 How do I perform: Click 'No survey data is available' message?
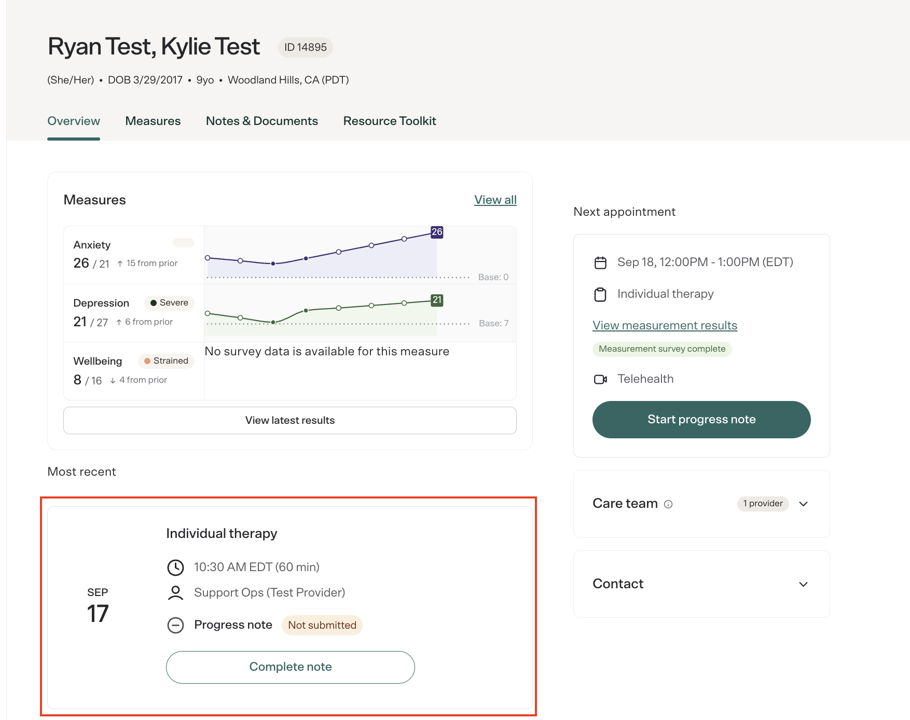click(327, 352)
